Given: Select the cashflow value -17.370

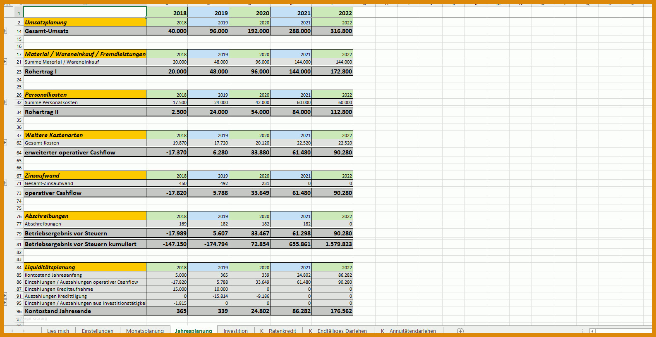Looking at the screenshot, I should [x=167, y=152].
